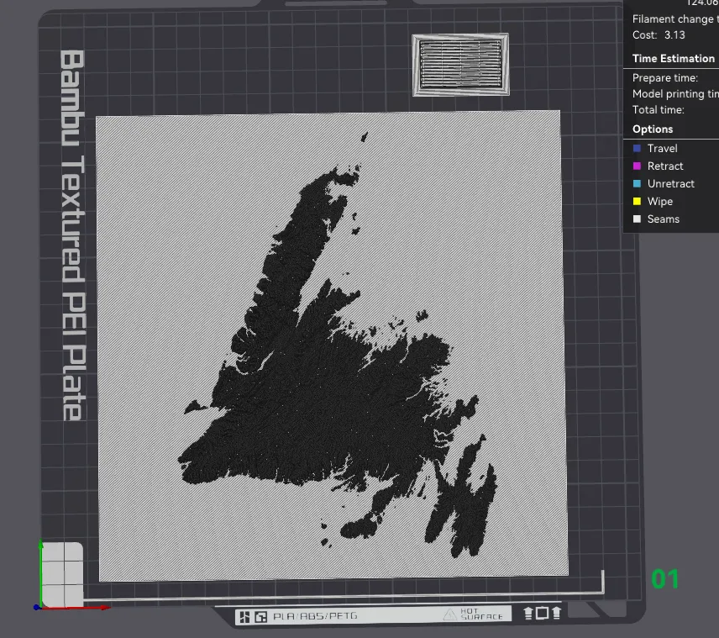The image size is (719, 638).
Task: Click the blue Travel color swatch
Action: (x=637, y=148)
